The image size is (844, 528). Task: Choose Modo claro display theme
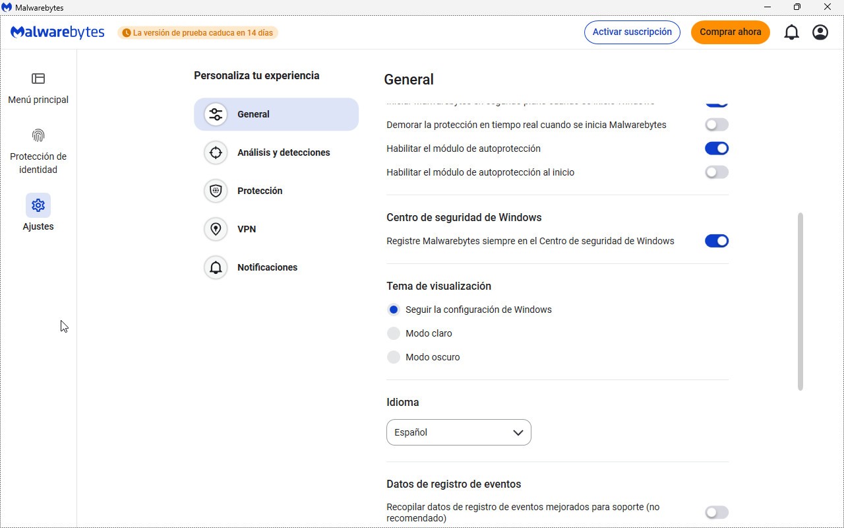coord(394,333)
